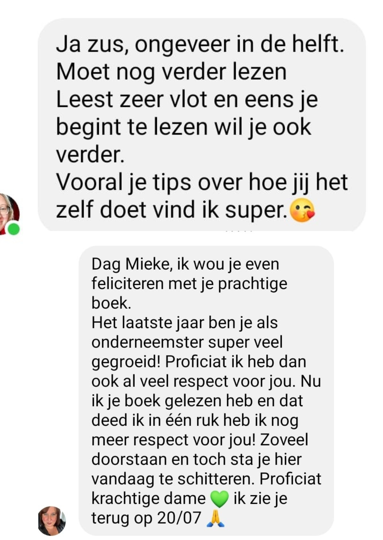This screenshot has width=383, height=540.
Task: Open the top sender's profile photo with glasses
Action: coord(9,214)
